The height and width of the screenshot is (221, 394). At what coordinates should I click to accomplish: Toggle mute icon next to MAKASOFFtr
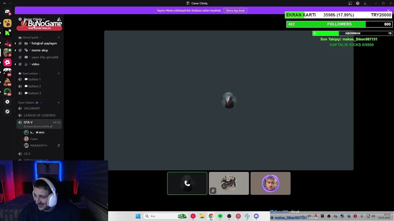pyautogui.click(x=58, y=145)
